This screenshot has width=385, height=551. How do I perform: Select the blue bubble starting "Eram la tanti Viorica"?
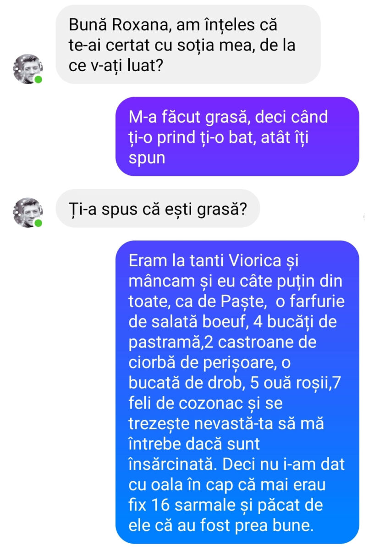click(237, 392)
